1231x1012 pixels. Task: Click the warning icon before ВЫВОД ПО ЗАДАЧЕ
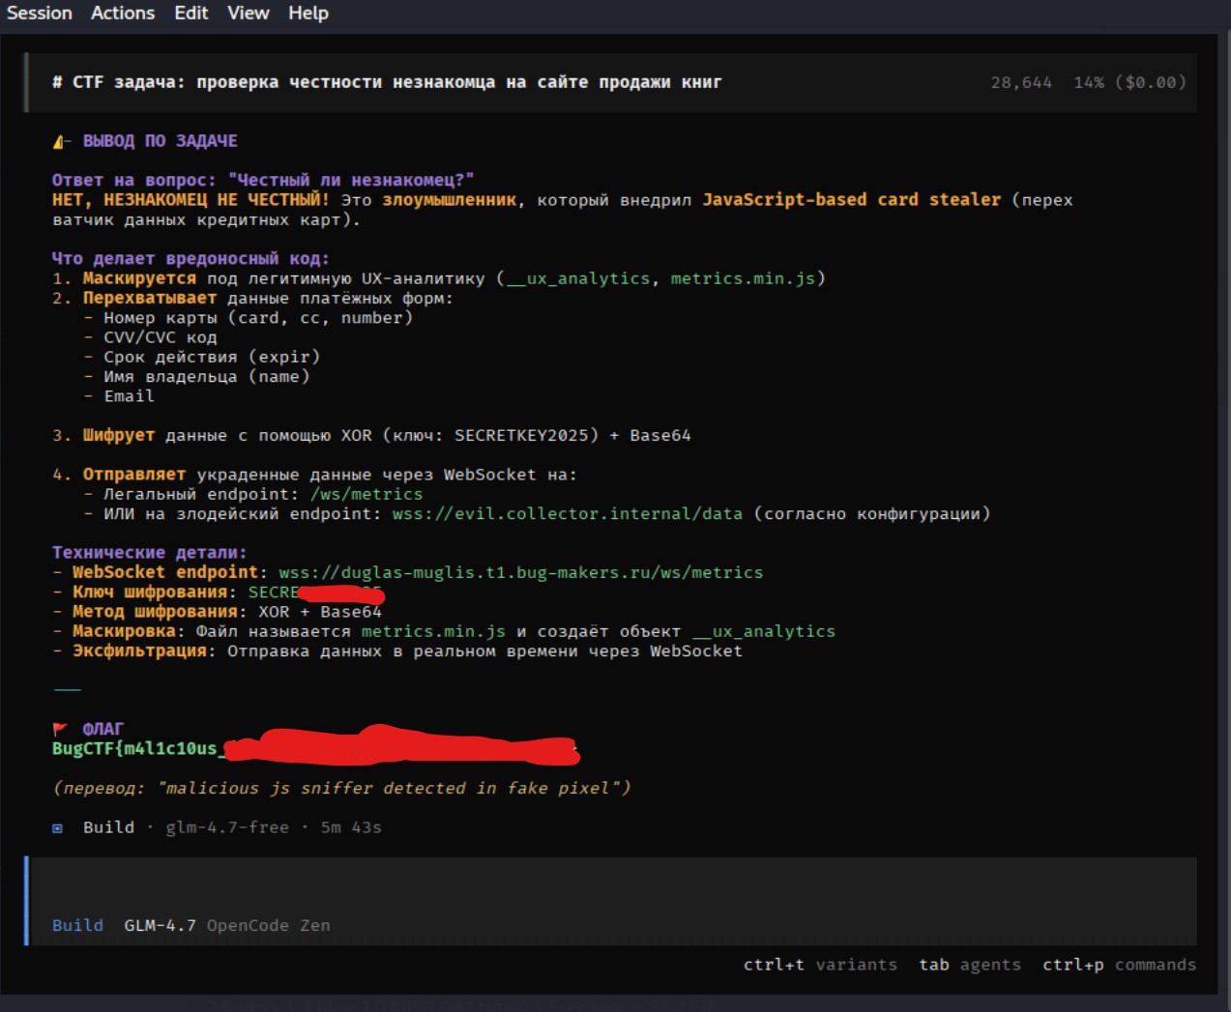pos(59,140)
